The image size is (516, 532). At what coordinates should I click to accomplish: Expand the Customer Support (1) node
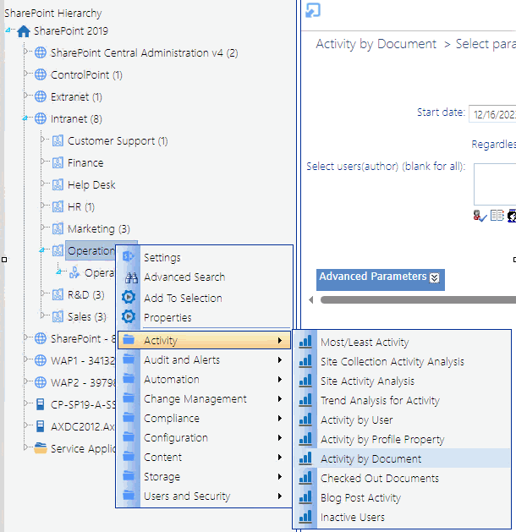tap(42, 139)
